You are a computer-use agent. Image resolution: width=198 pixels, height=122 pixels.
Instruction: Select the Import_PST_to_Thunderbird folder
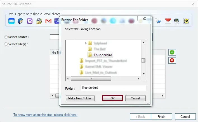coord(103,61)
